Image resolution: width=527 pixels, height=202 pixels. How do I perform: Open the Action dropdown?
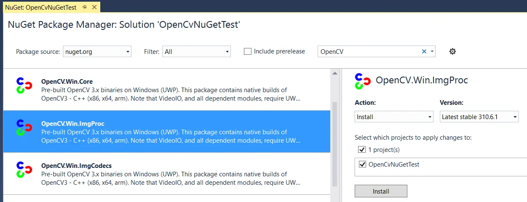[394, 117]
